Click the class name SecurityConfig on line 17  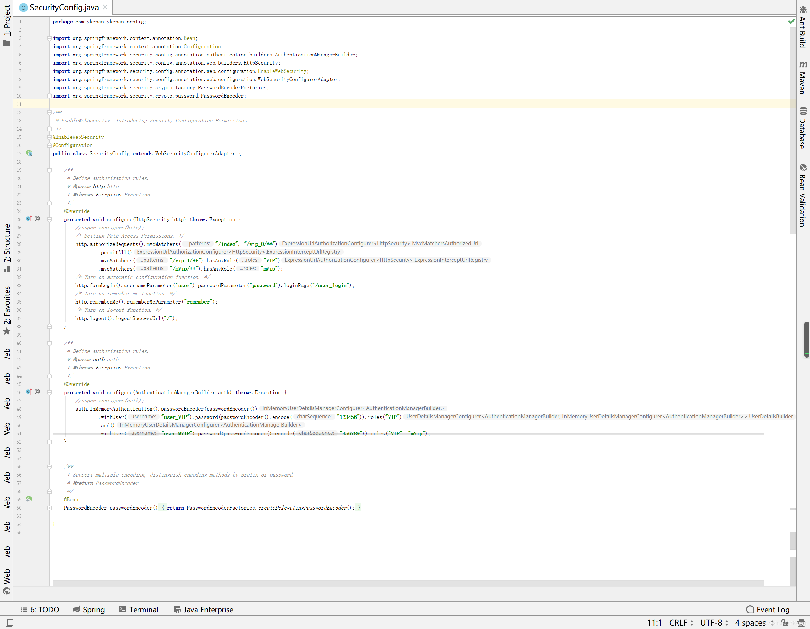pyautogui.click(x=109, y=154)
